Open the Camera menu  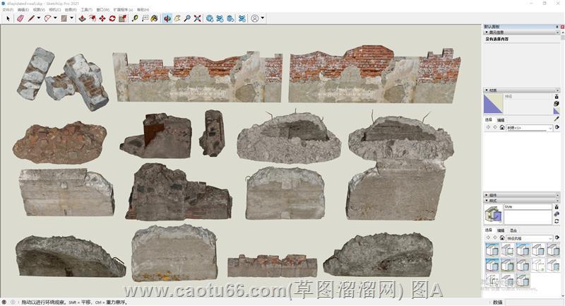(x=55, y=10)
